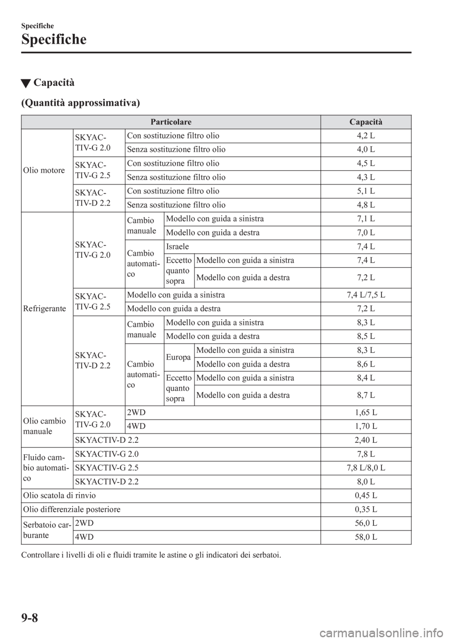Image resolution: width=451 pixels, height=641 pixels.
Task: Select the '4,2 L' engine oil value
Action: click(x=365, y=136)
